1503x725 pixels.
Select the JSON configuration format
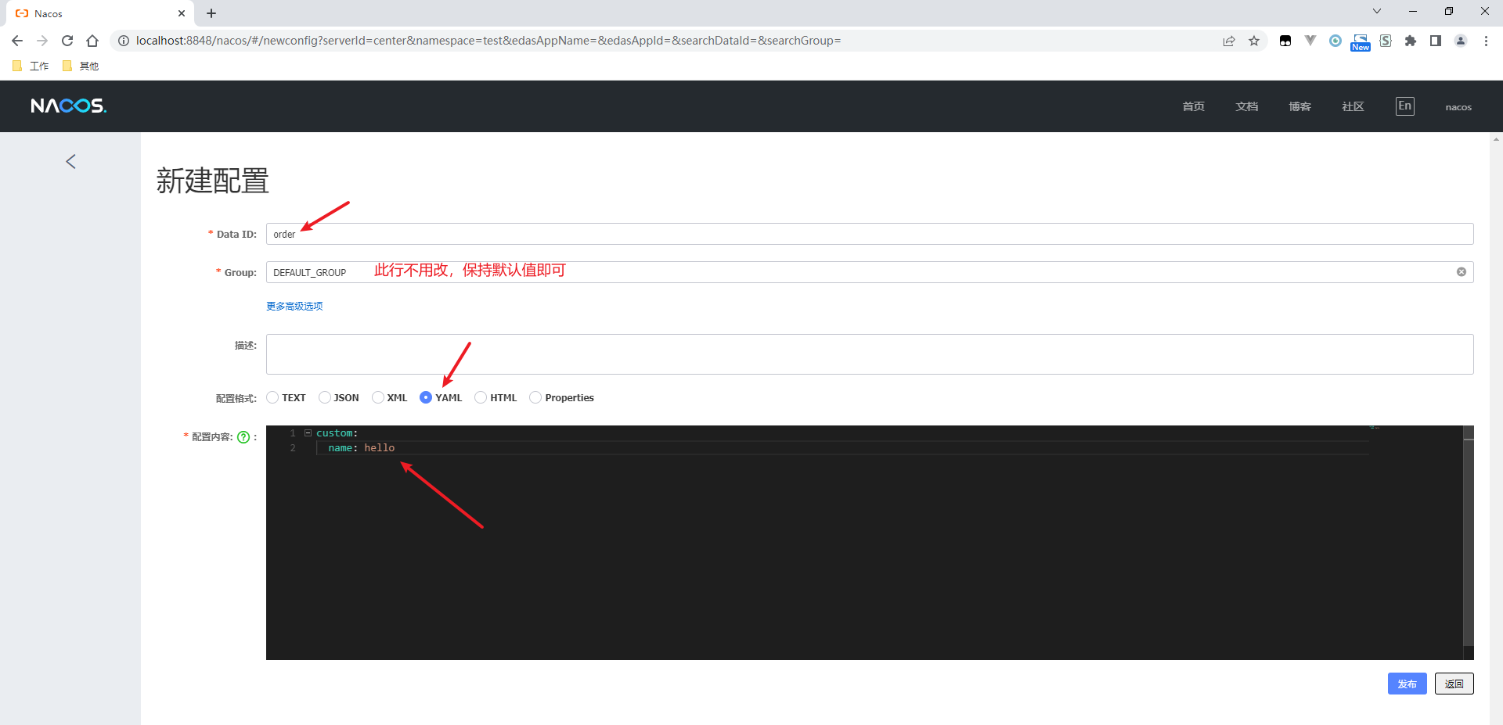coord(324,397)
